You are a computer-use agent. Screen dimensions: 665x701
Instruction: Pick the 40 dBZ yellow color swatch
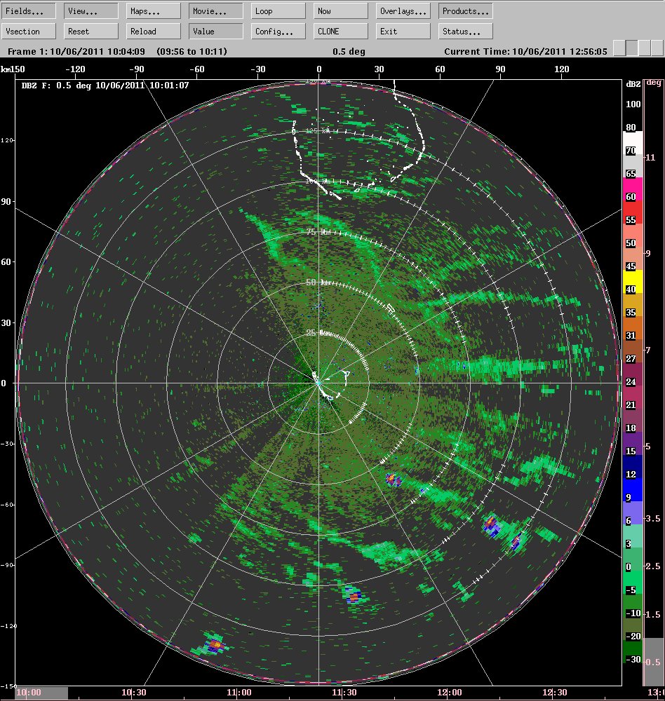[633, 282]
